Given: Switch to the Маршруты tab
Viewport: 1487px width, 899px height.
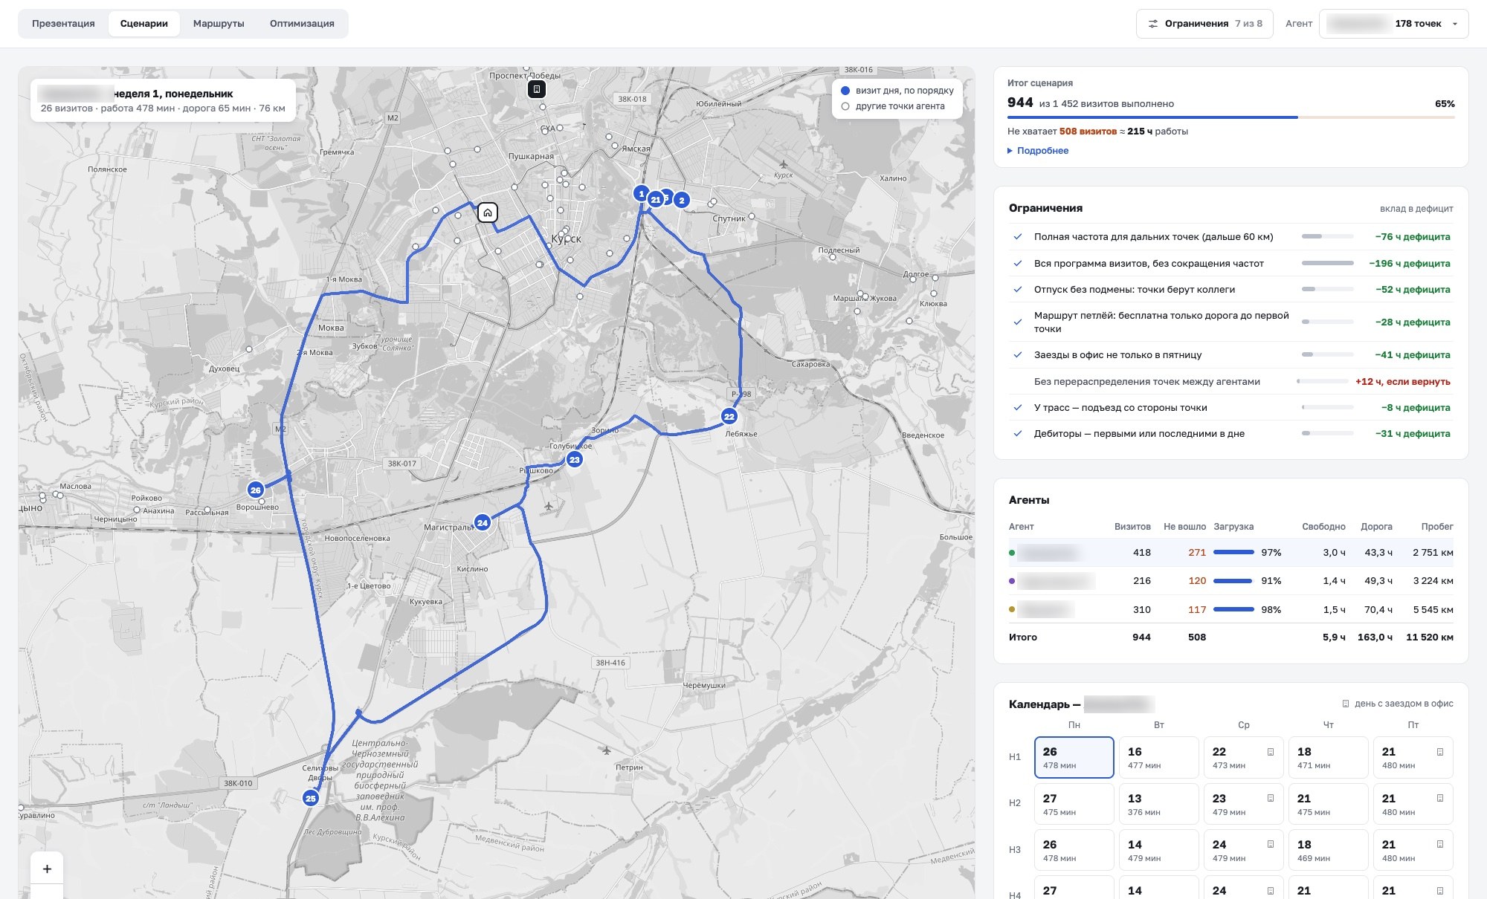Looking at the screenshot, I should coord(219,24).
